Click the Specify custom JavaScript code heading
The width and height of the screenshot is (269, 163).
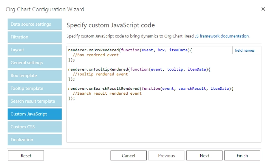pos(111,25)
